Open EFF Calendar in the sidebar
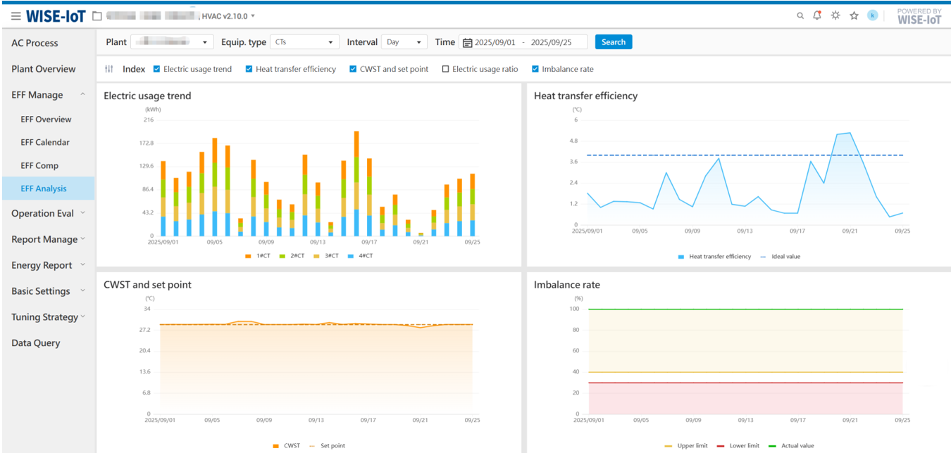The width and height of the screenshot is (951, 453). (x=45, y=142)
